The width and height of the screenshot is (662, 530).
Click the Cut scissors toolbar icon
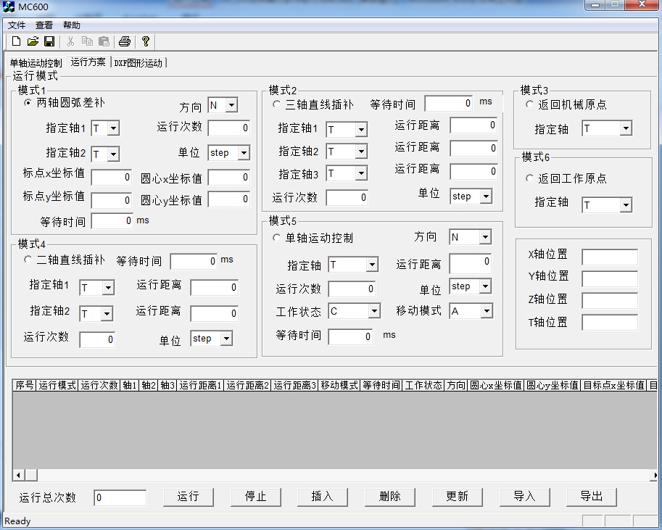click(x=71, y=42)
